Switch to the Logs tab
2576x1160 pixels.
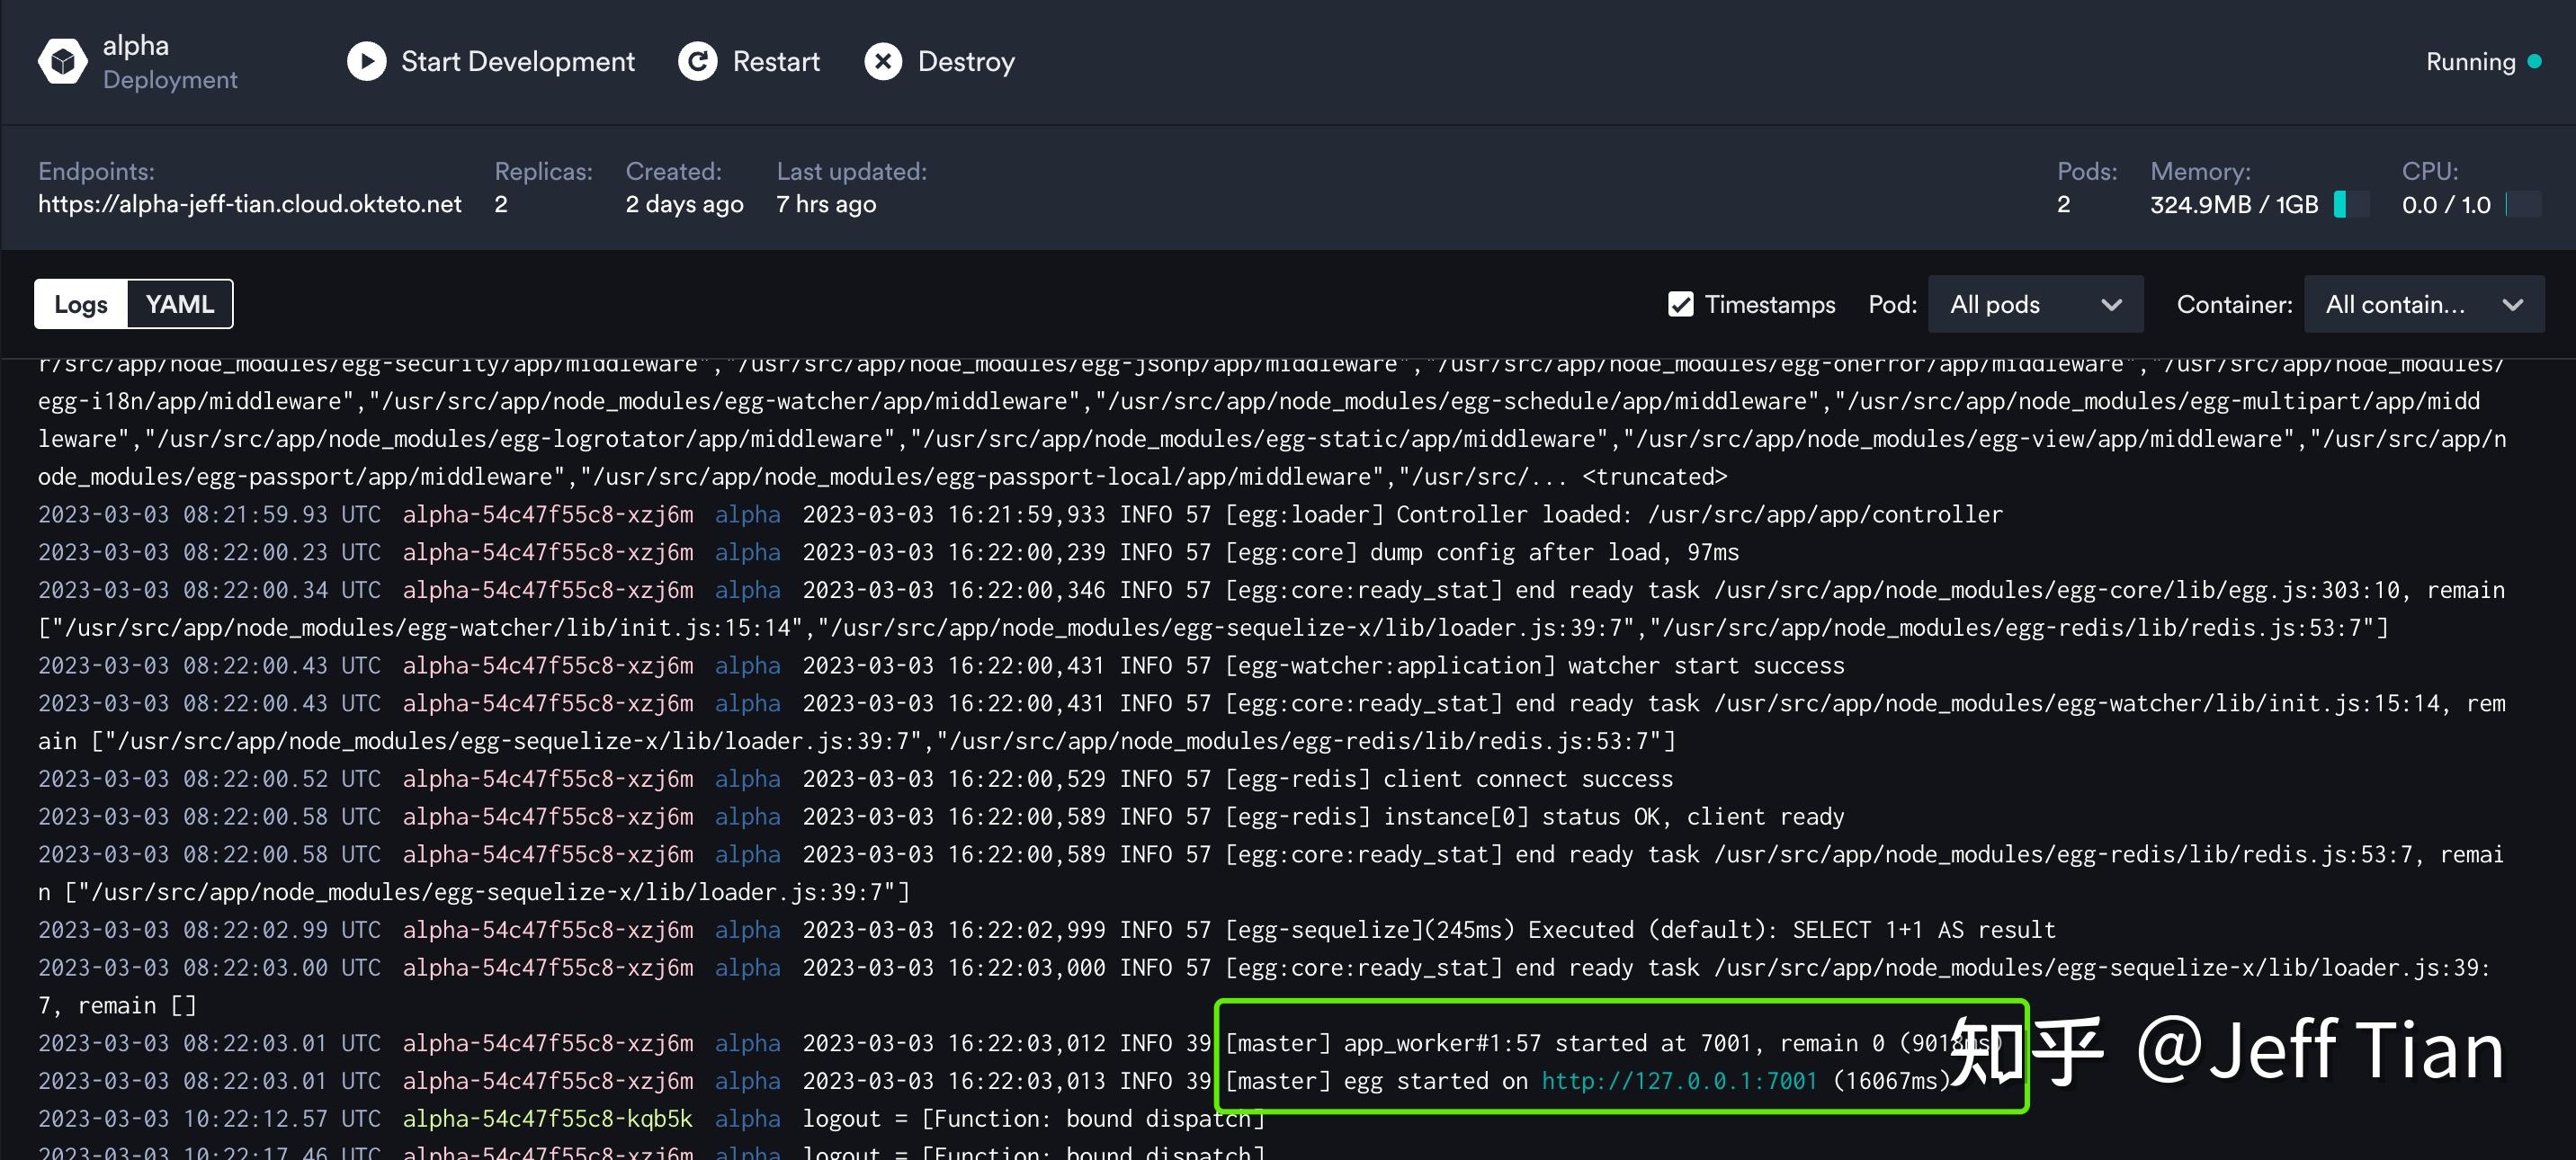tap(81, 304)
